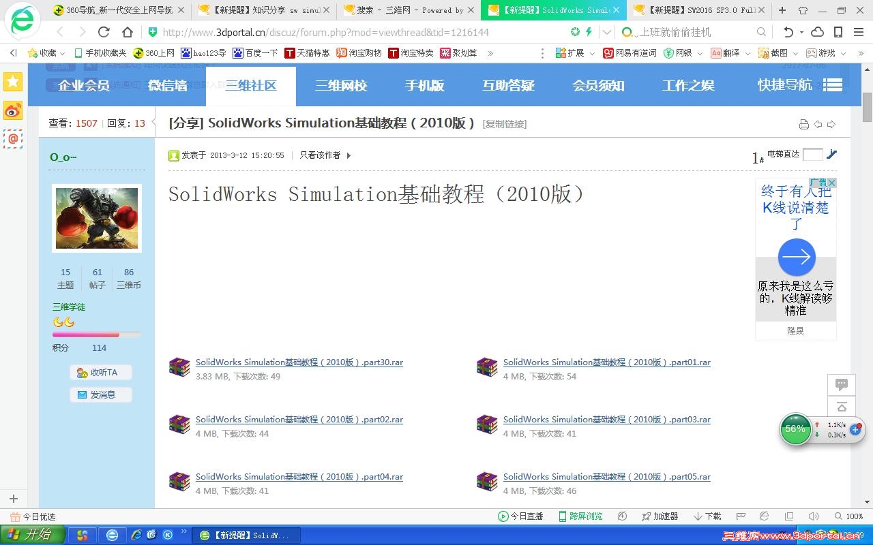873x545 pixels.
Task: Click 收听TA button
Action: (x=101, y=373)
